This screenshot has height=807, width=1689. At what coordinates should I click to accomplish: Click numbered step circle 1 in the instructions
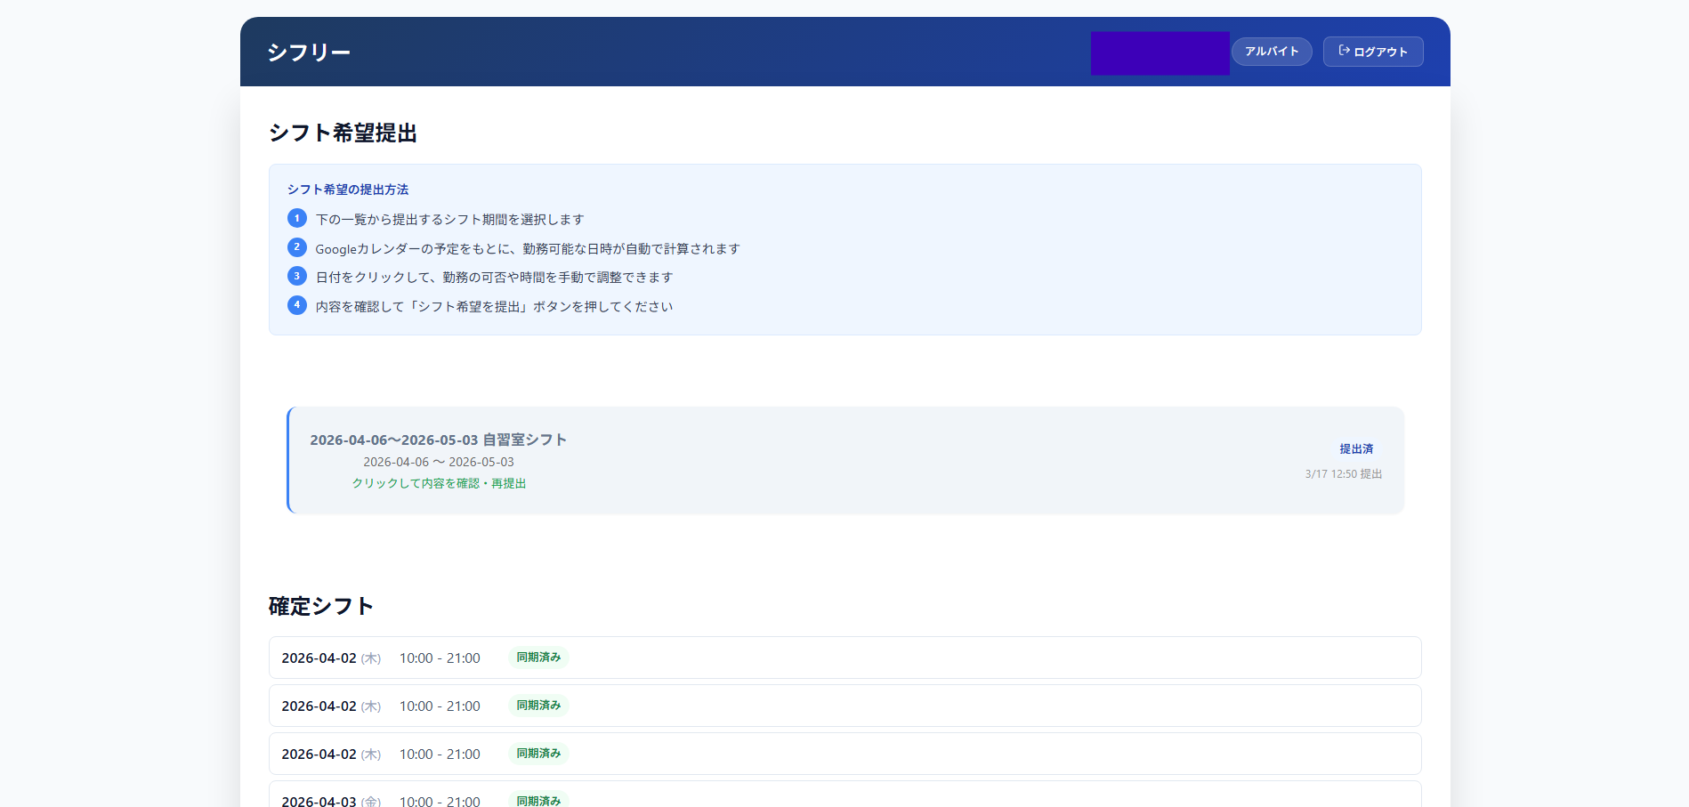(x=296, y=218)
